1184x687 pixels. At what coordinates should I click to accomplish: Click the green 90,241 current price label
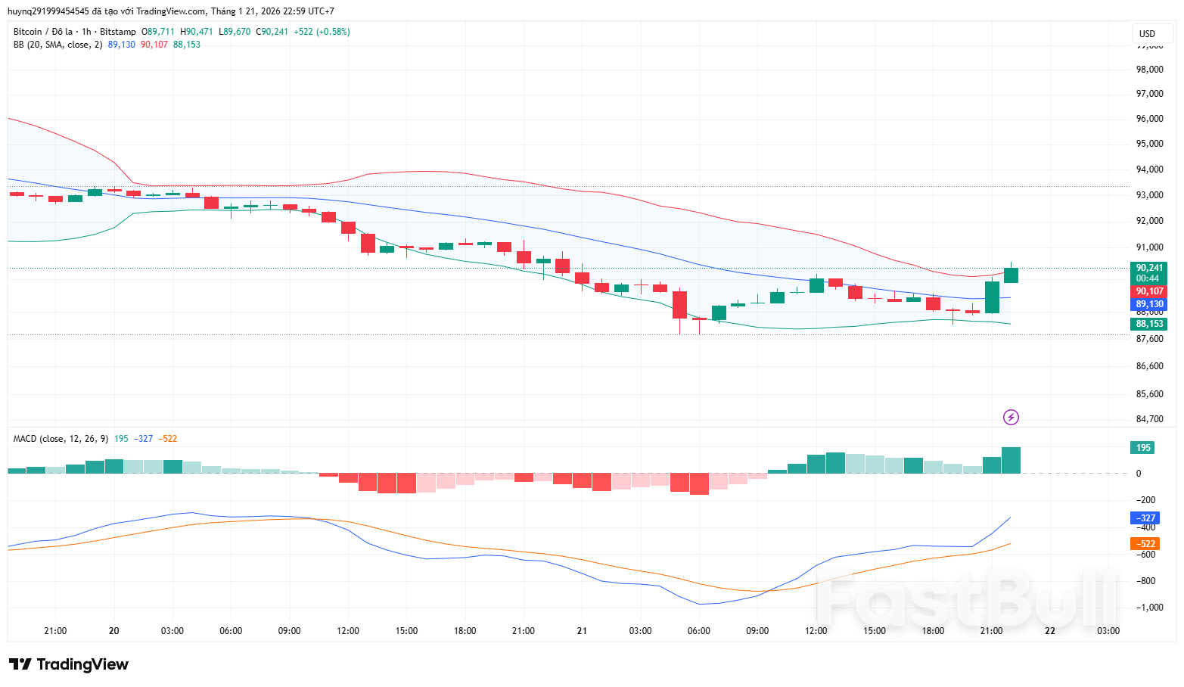1148,268
